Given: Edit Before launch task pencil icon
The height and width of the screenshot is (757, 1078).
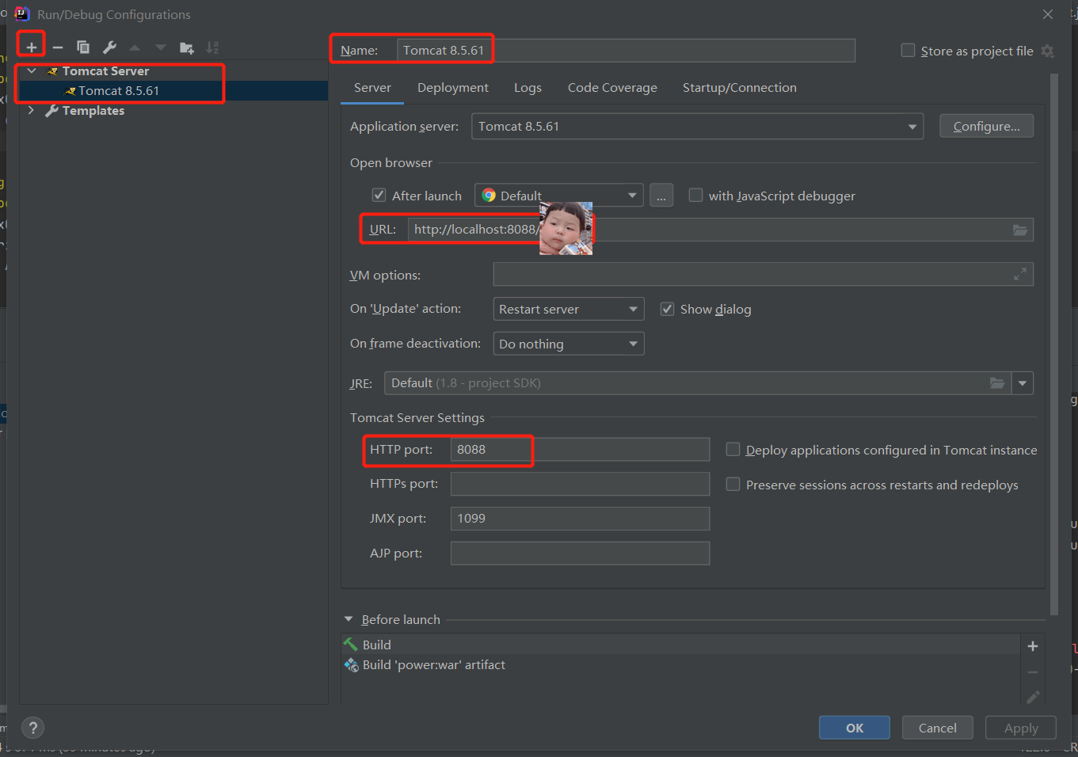Looking at the screenshot, I should pos(1033,697).
